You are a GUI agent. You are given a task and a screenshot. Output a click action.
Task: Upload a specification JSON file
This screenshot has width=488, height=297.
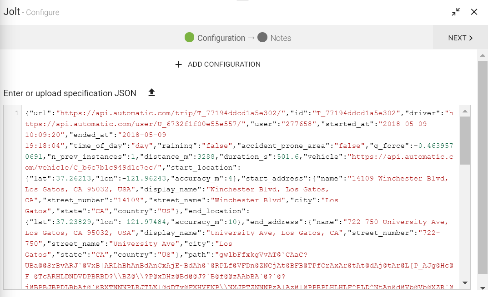point(152,93)
